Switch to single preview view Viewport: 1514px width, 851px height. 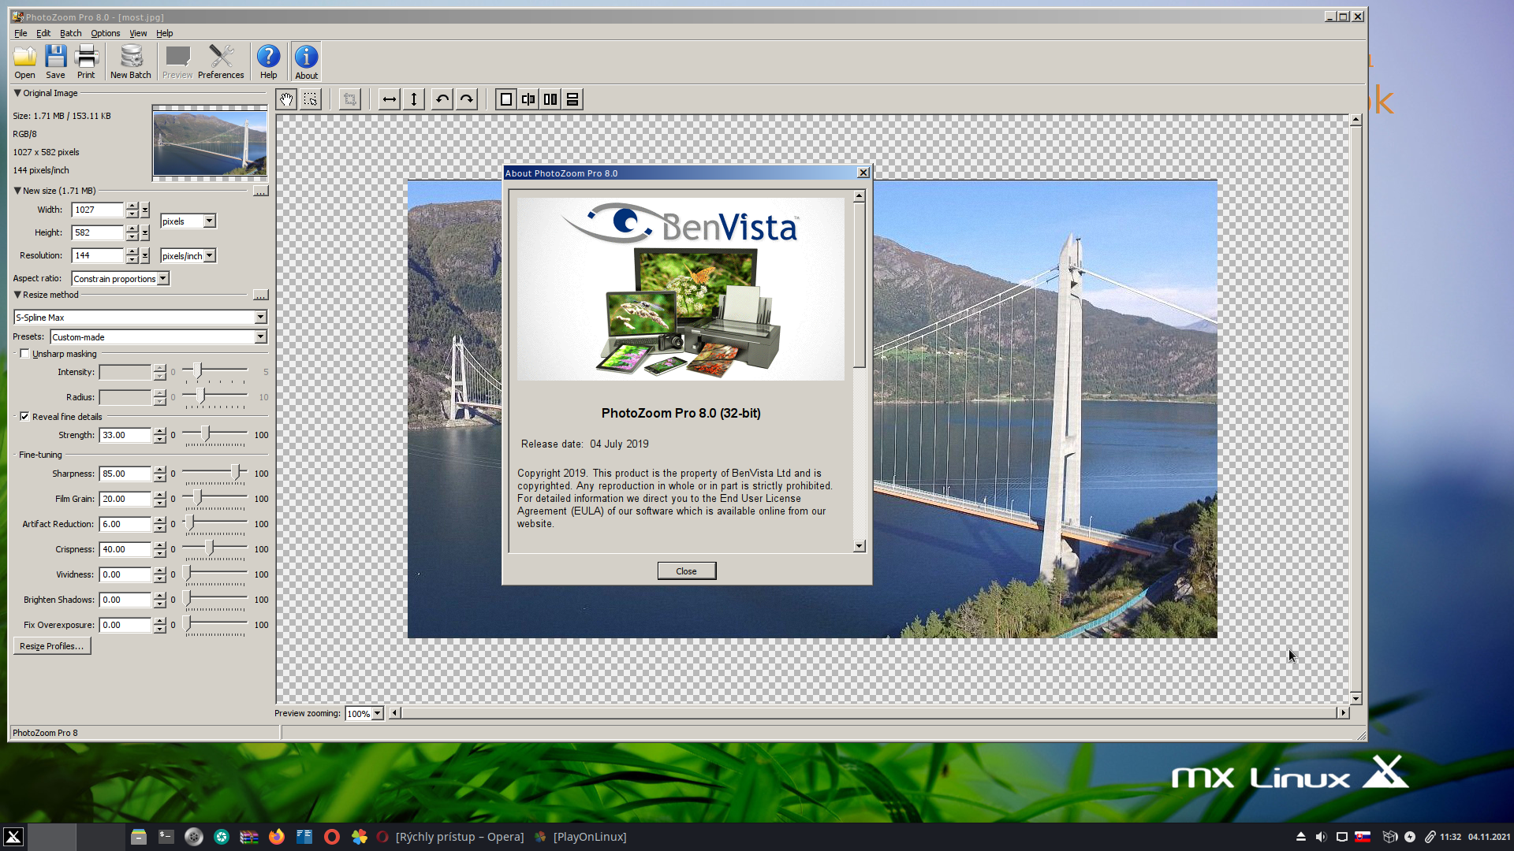tap(506, 99)
